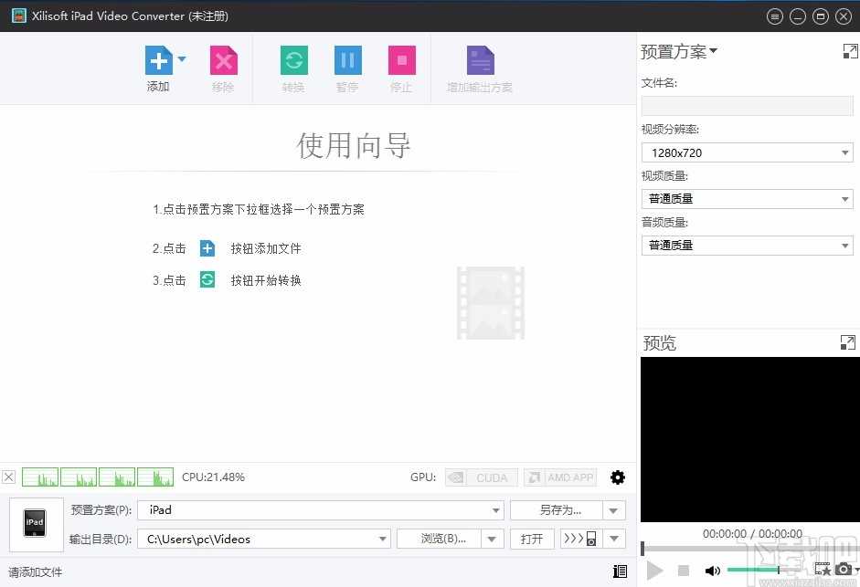Mute the preview volume speaker
This screenshot has height=587, width=860.
pos(712,571)
